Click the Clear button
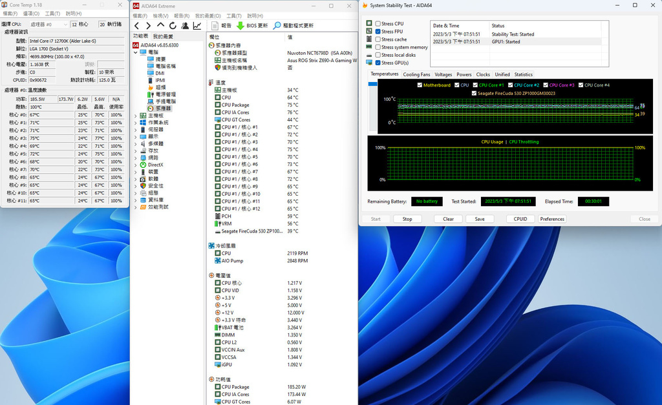The width and height of the screenshot is (662, 405). click(449, 219)
